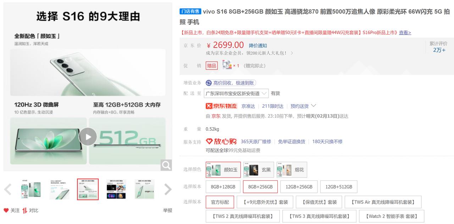Click the 211限时达 link
This screenshot has width=454, height=224.
coord(273,106)
